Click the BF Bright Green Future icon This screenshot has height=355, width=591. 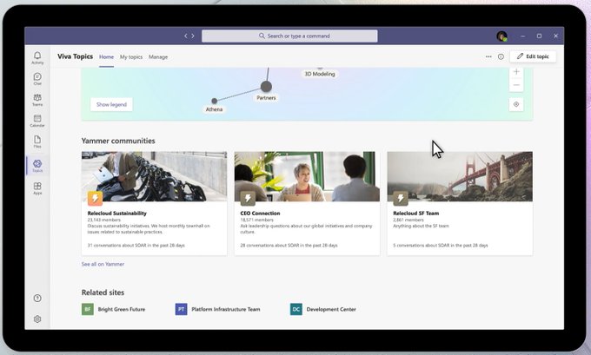[88, 309]
